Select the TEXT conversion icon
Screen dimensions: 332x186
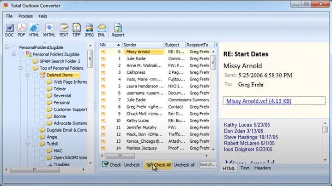point(64,29)
